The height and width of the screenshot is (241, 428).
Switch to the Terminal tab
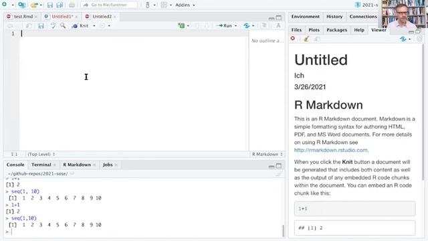[41, 165]
